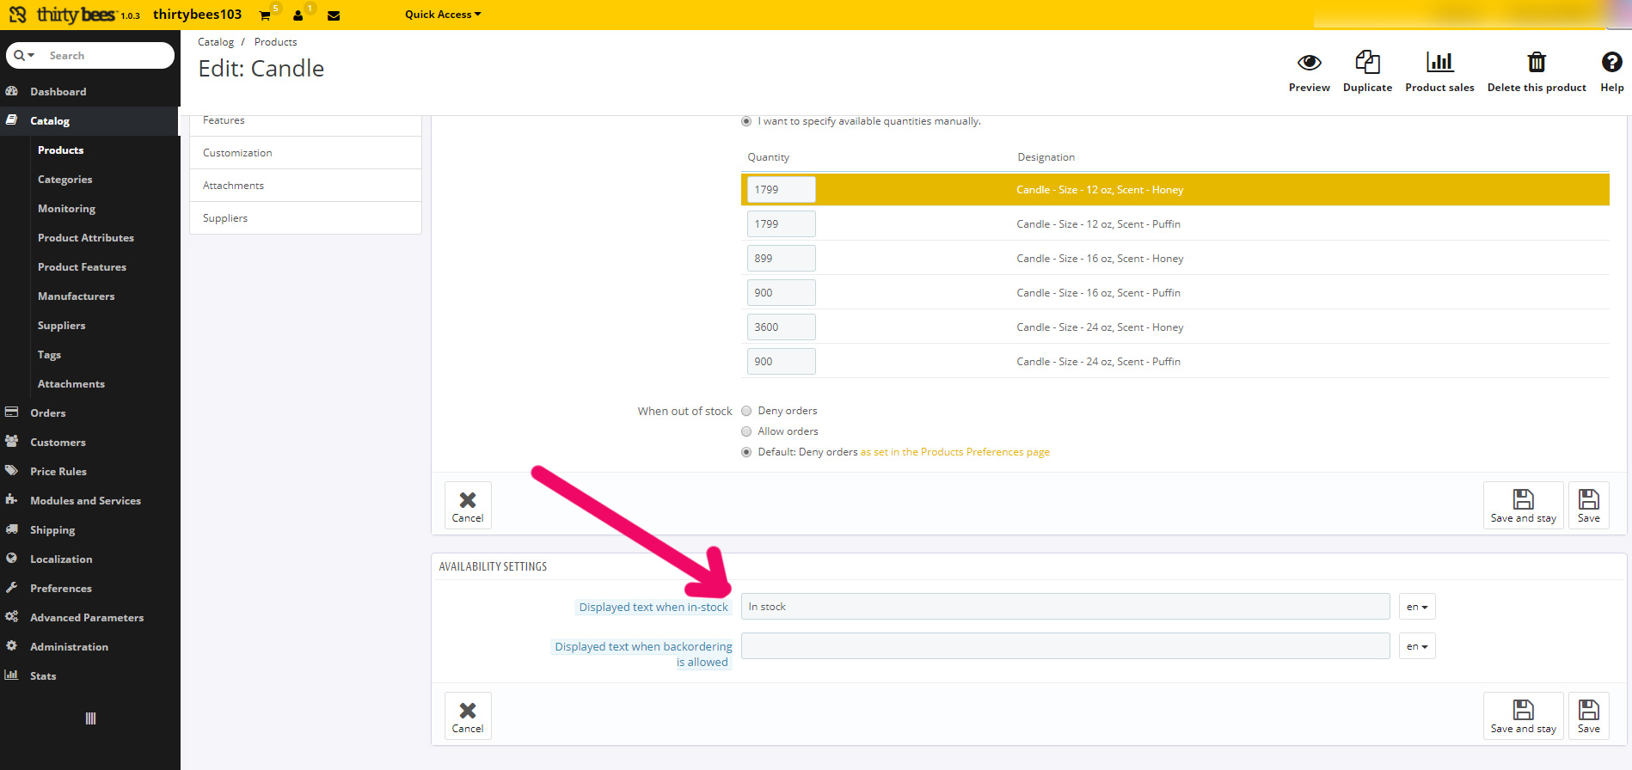This screenshot has height=770, width=1632.
Task: Click the customer notifications person icon
Action: coord(298,15)
